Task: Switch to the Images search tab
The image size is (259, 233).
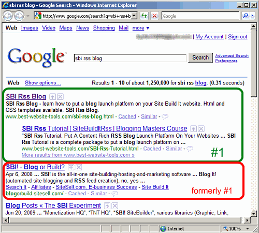Action: coord(30,28)
